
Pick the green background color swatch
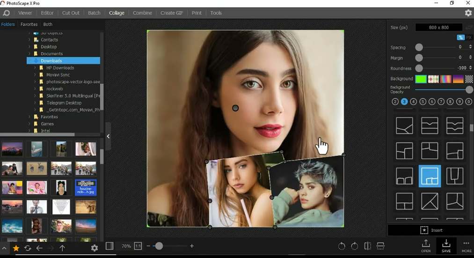tap(421, 79)
